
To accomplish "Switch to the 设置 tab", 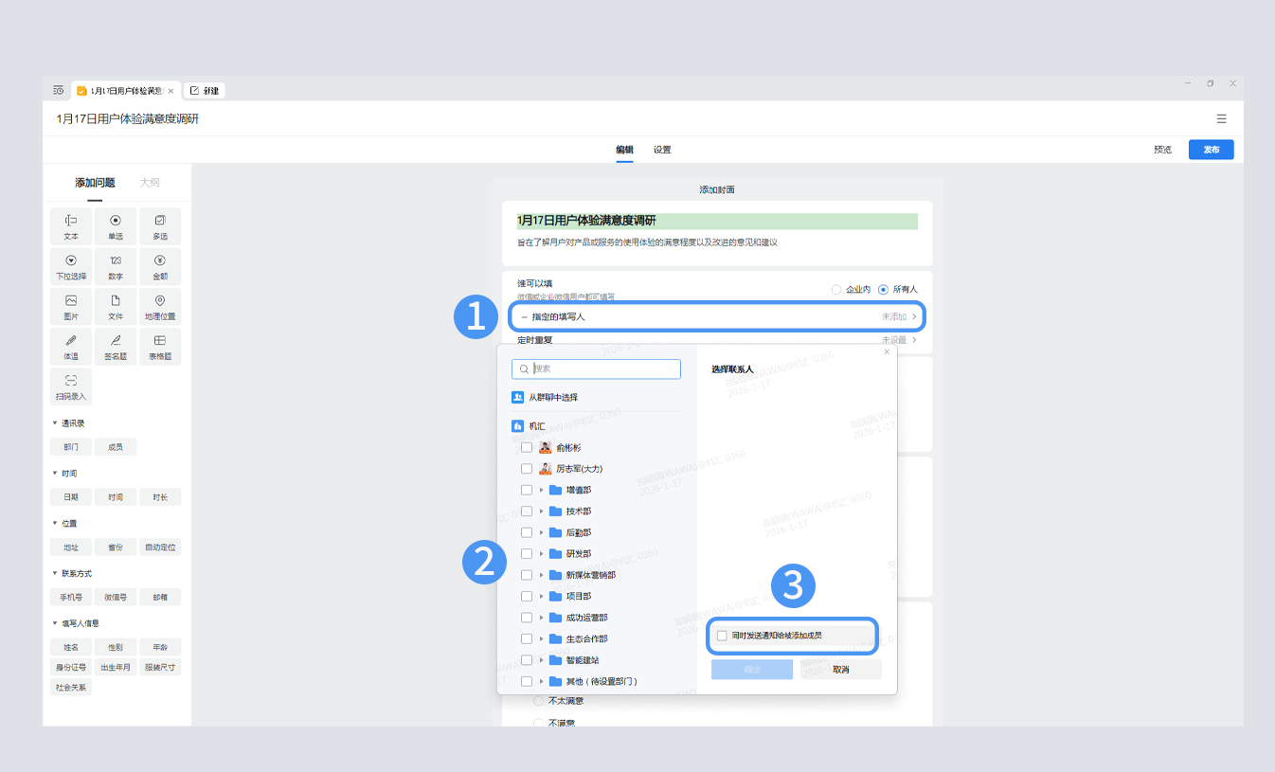I will 662,150.
